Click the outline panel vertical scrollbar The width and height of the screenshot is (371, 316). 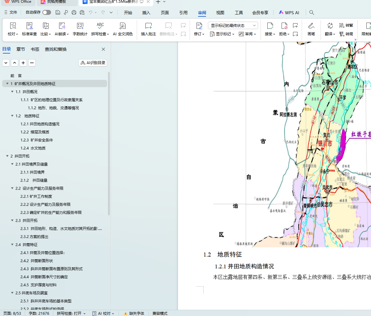109,142
